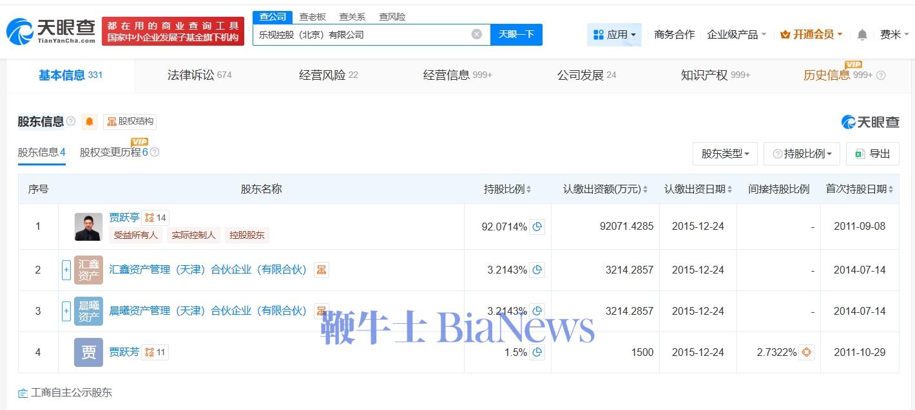Viewport: 915px width, 410px height.
Task: Click the alert bell next to 股东信息 heading
Action: pos(90,122)
